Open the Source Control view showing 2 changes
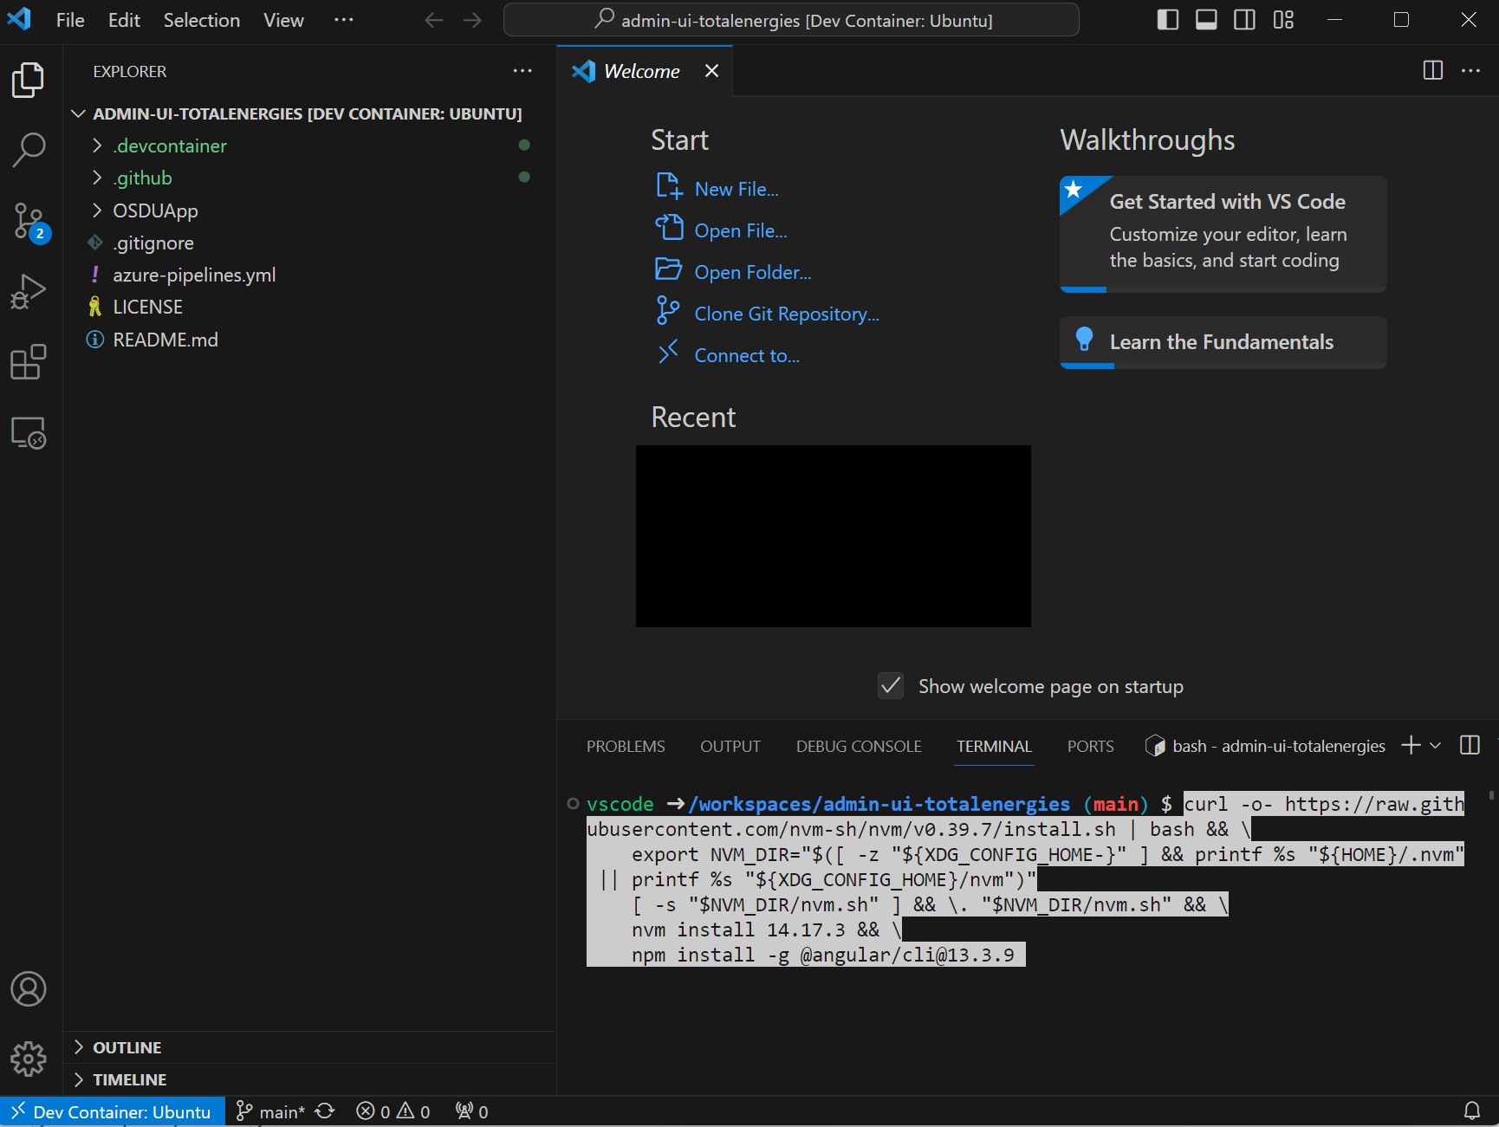Image resolution: width=1499 pixels, height=1127 pixels. 29,221
